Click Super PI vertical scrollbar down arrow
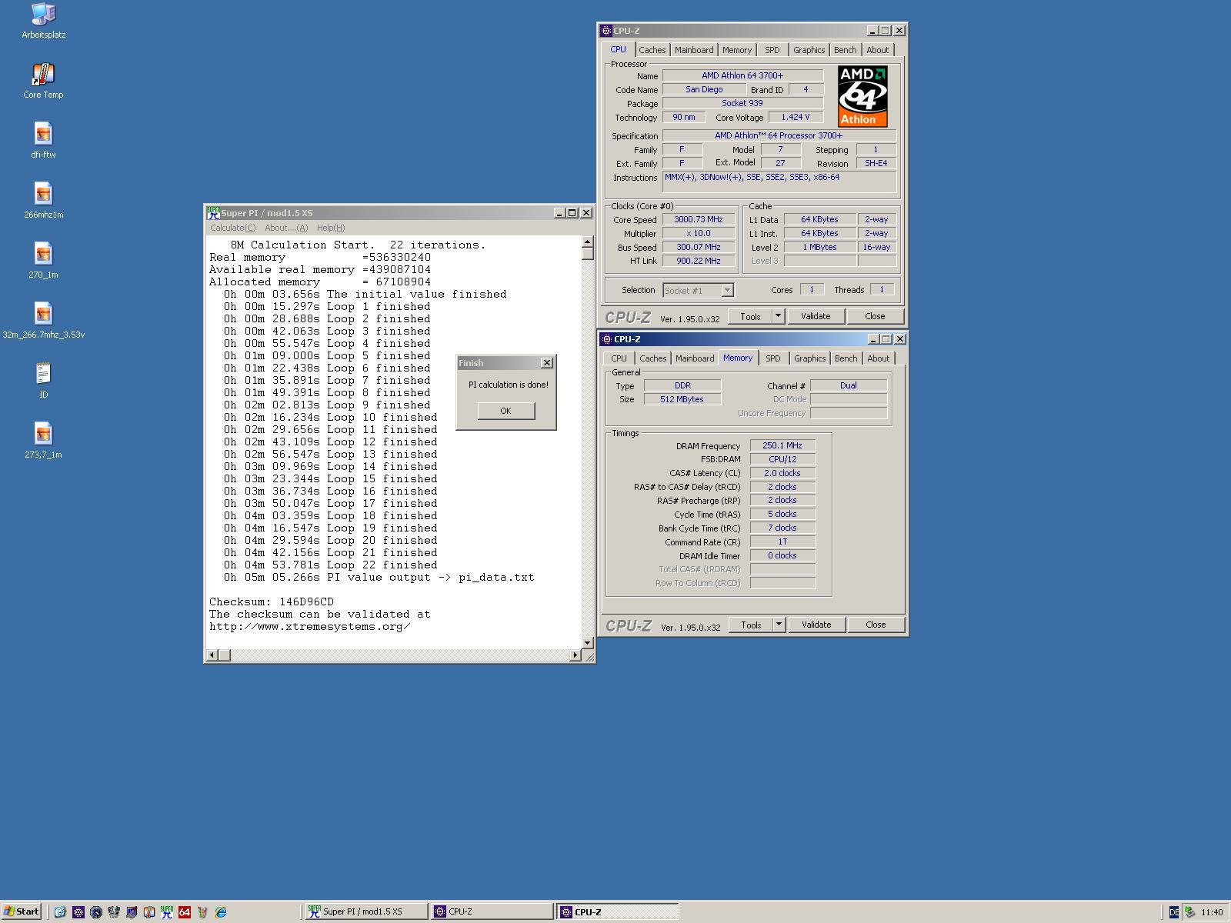The image size is (1231, 923). (588, 642)
